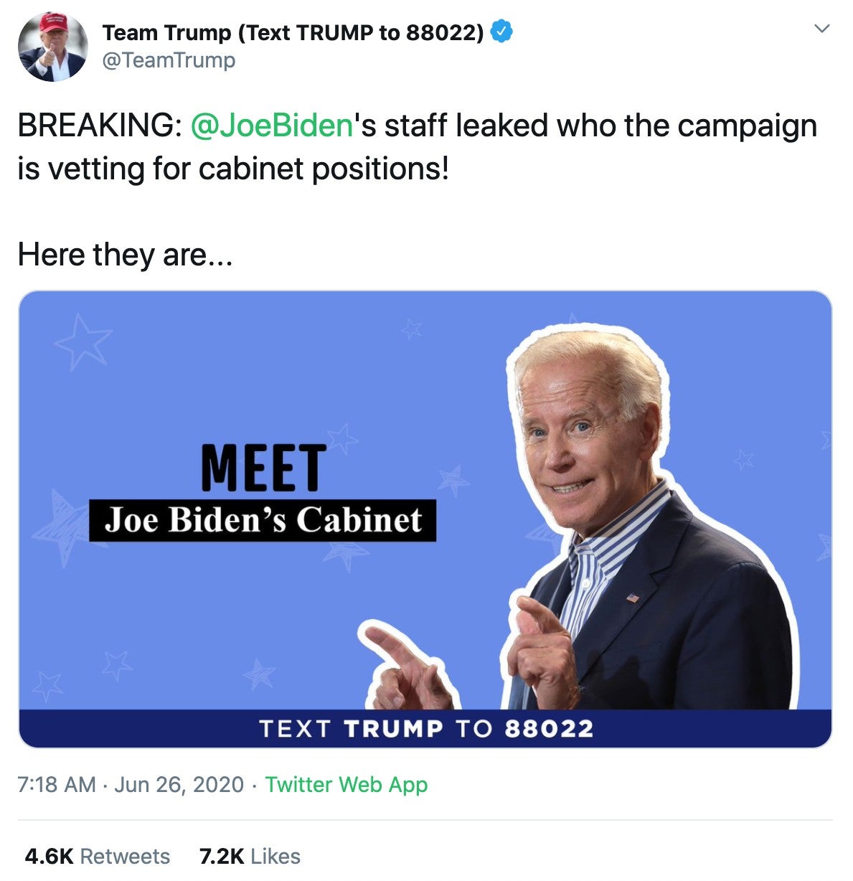The height and width of the screenshot is (881, 853).
Task: Open the Team Trump display name
Action: coord(293,32)
